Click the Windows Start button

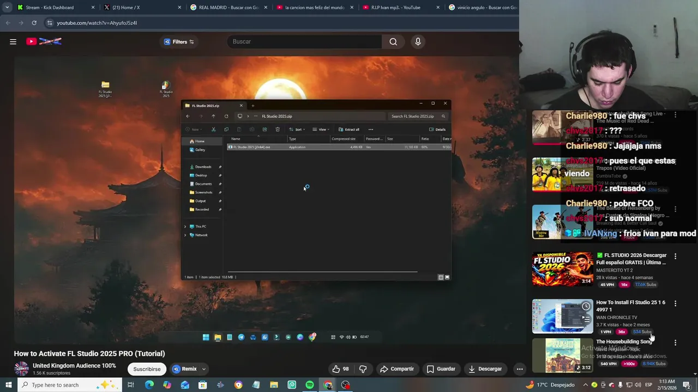point(8,385)
